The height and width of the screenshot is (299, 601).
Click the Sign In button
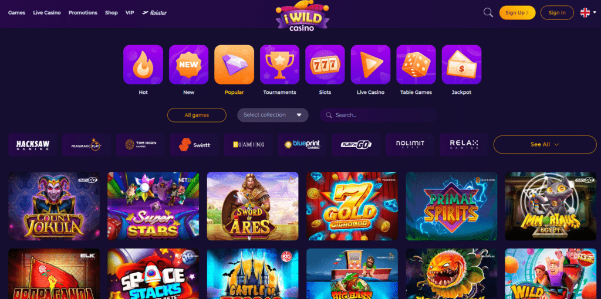tap(557, 13)
